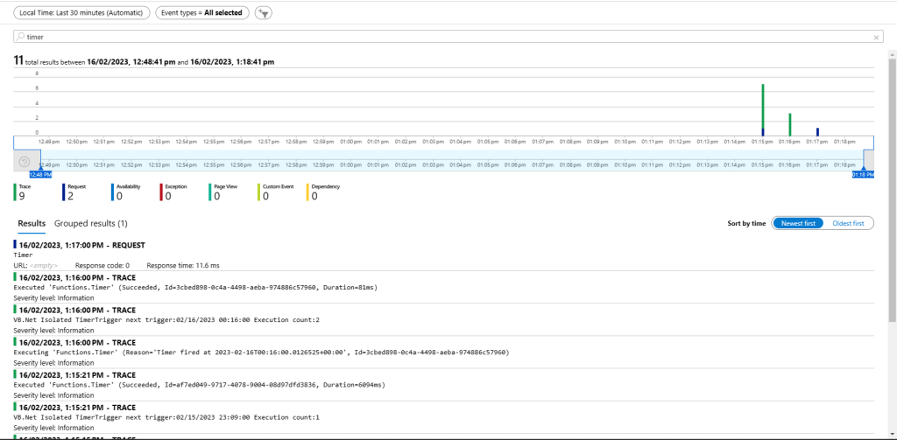Select the Results tab
Image resolution: width=897 pixels, height=440 pixels.
click(x=32, y=224)
